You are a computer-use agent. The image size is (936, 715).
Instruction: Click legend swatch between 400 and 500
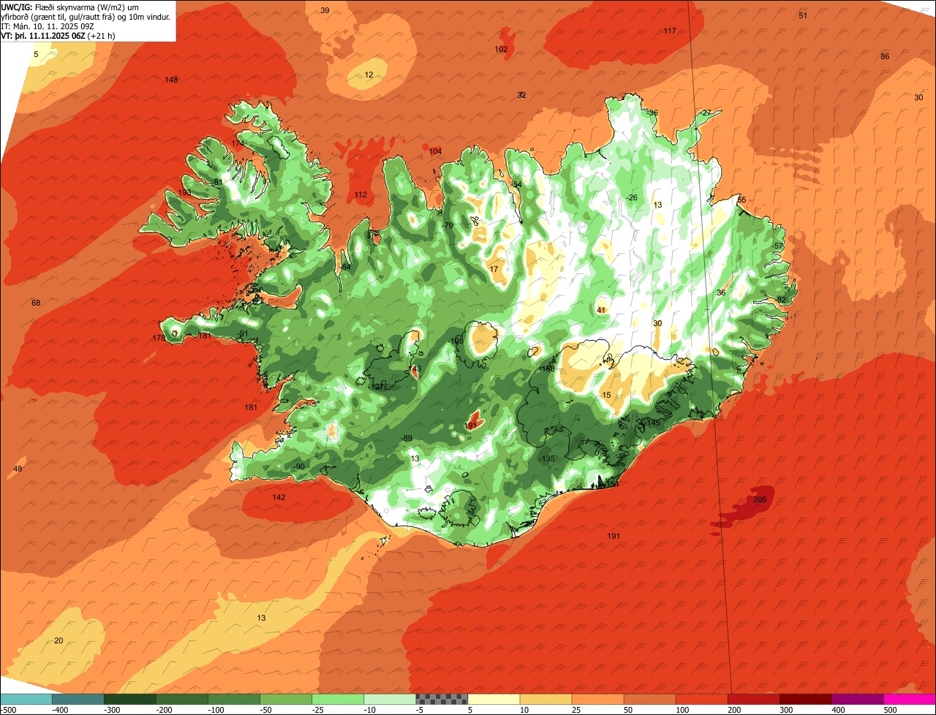(857, 699)
